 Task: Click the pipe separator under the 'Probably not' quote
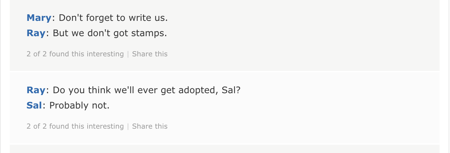(x=128, y=126)
